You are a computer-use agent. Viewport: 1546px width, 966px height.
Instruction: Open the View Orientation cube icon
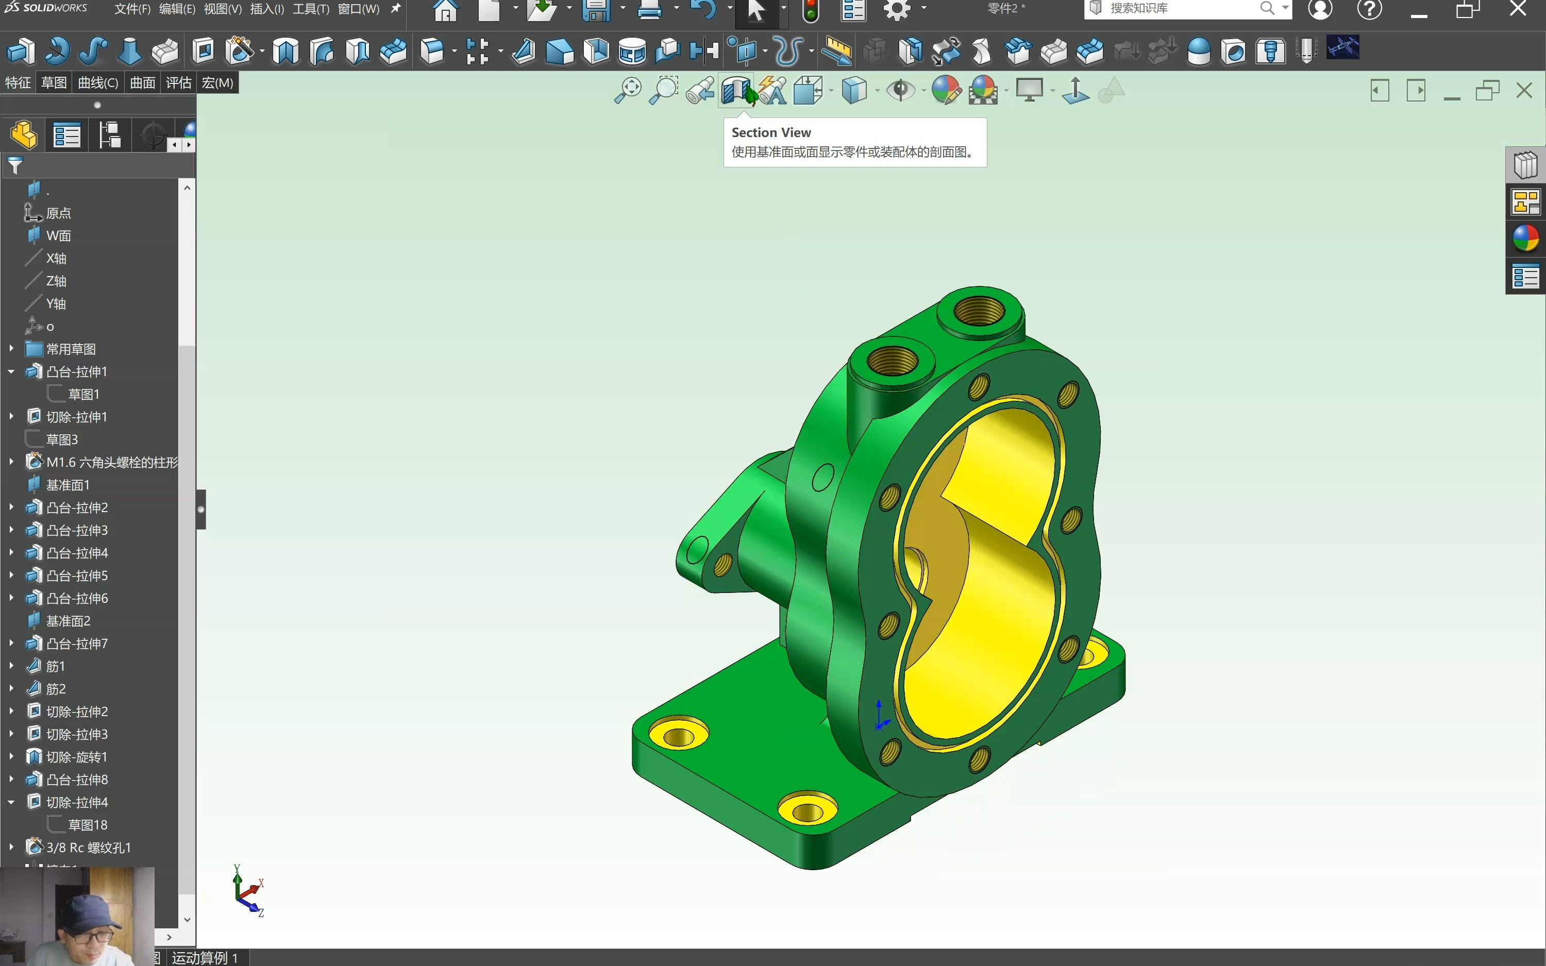click(808, 90)
